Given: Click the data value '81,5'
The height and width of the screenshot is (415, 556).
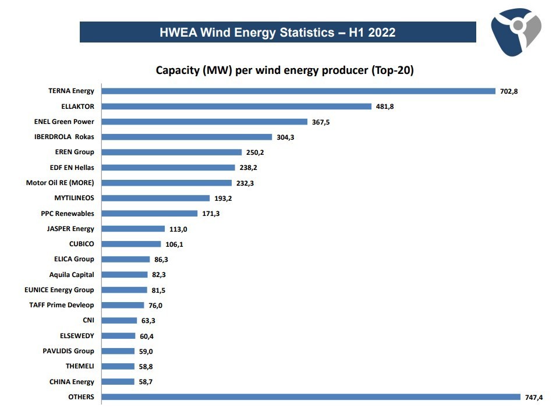Looking at the screenshot, I should click(158, 290).
